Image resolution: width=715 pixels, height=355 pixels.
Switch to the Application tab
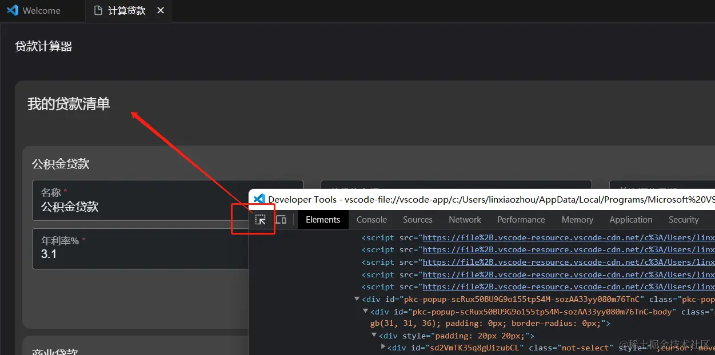click(x=631, y=220)
